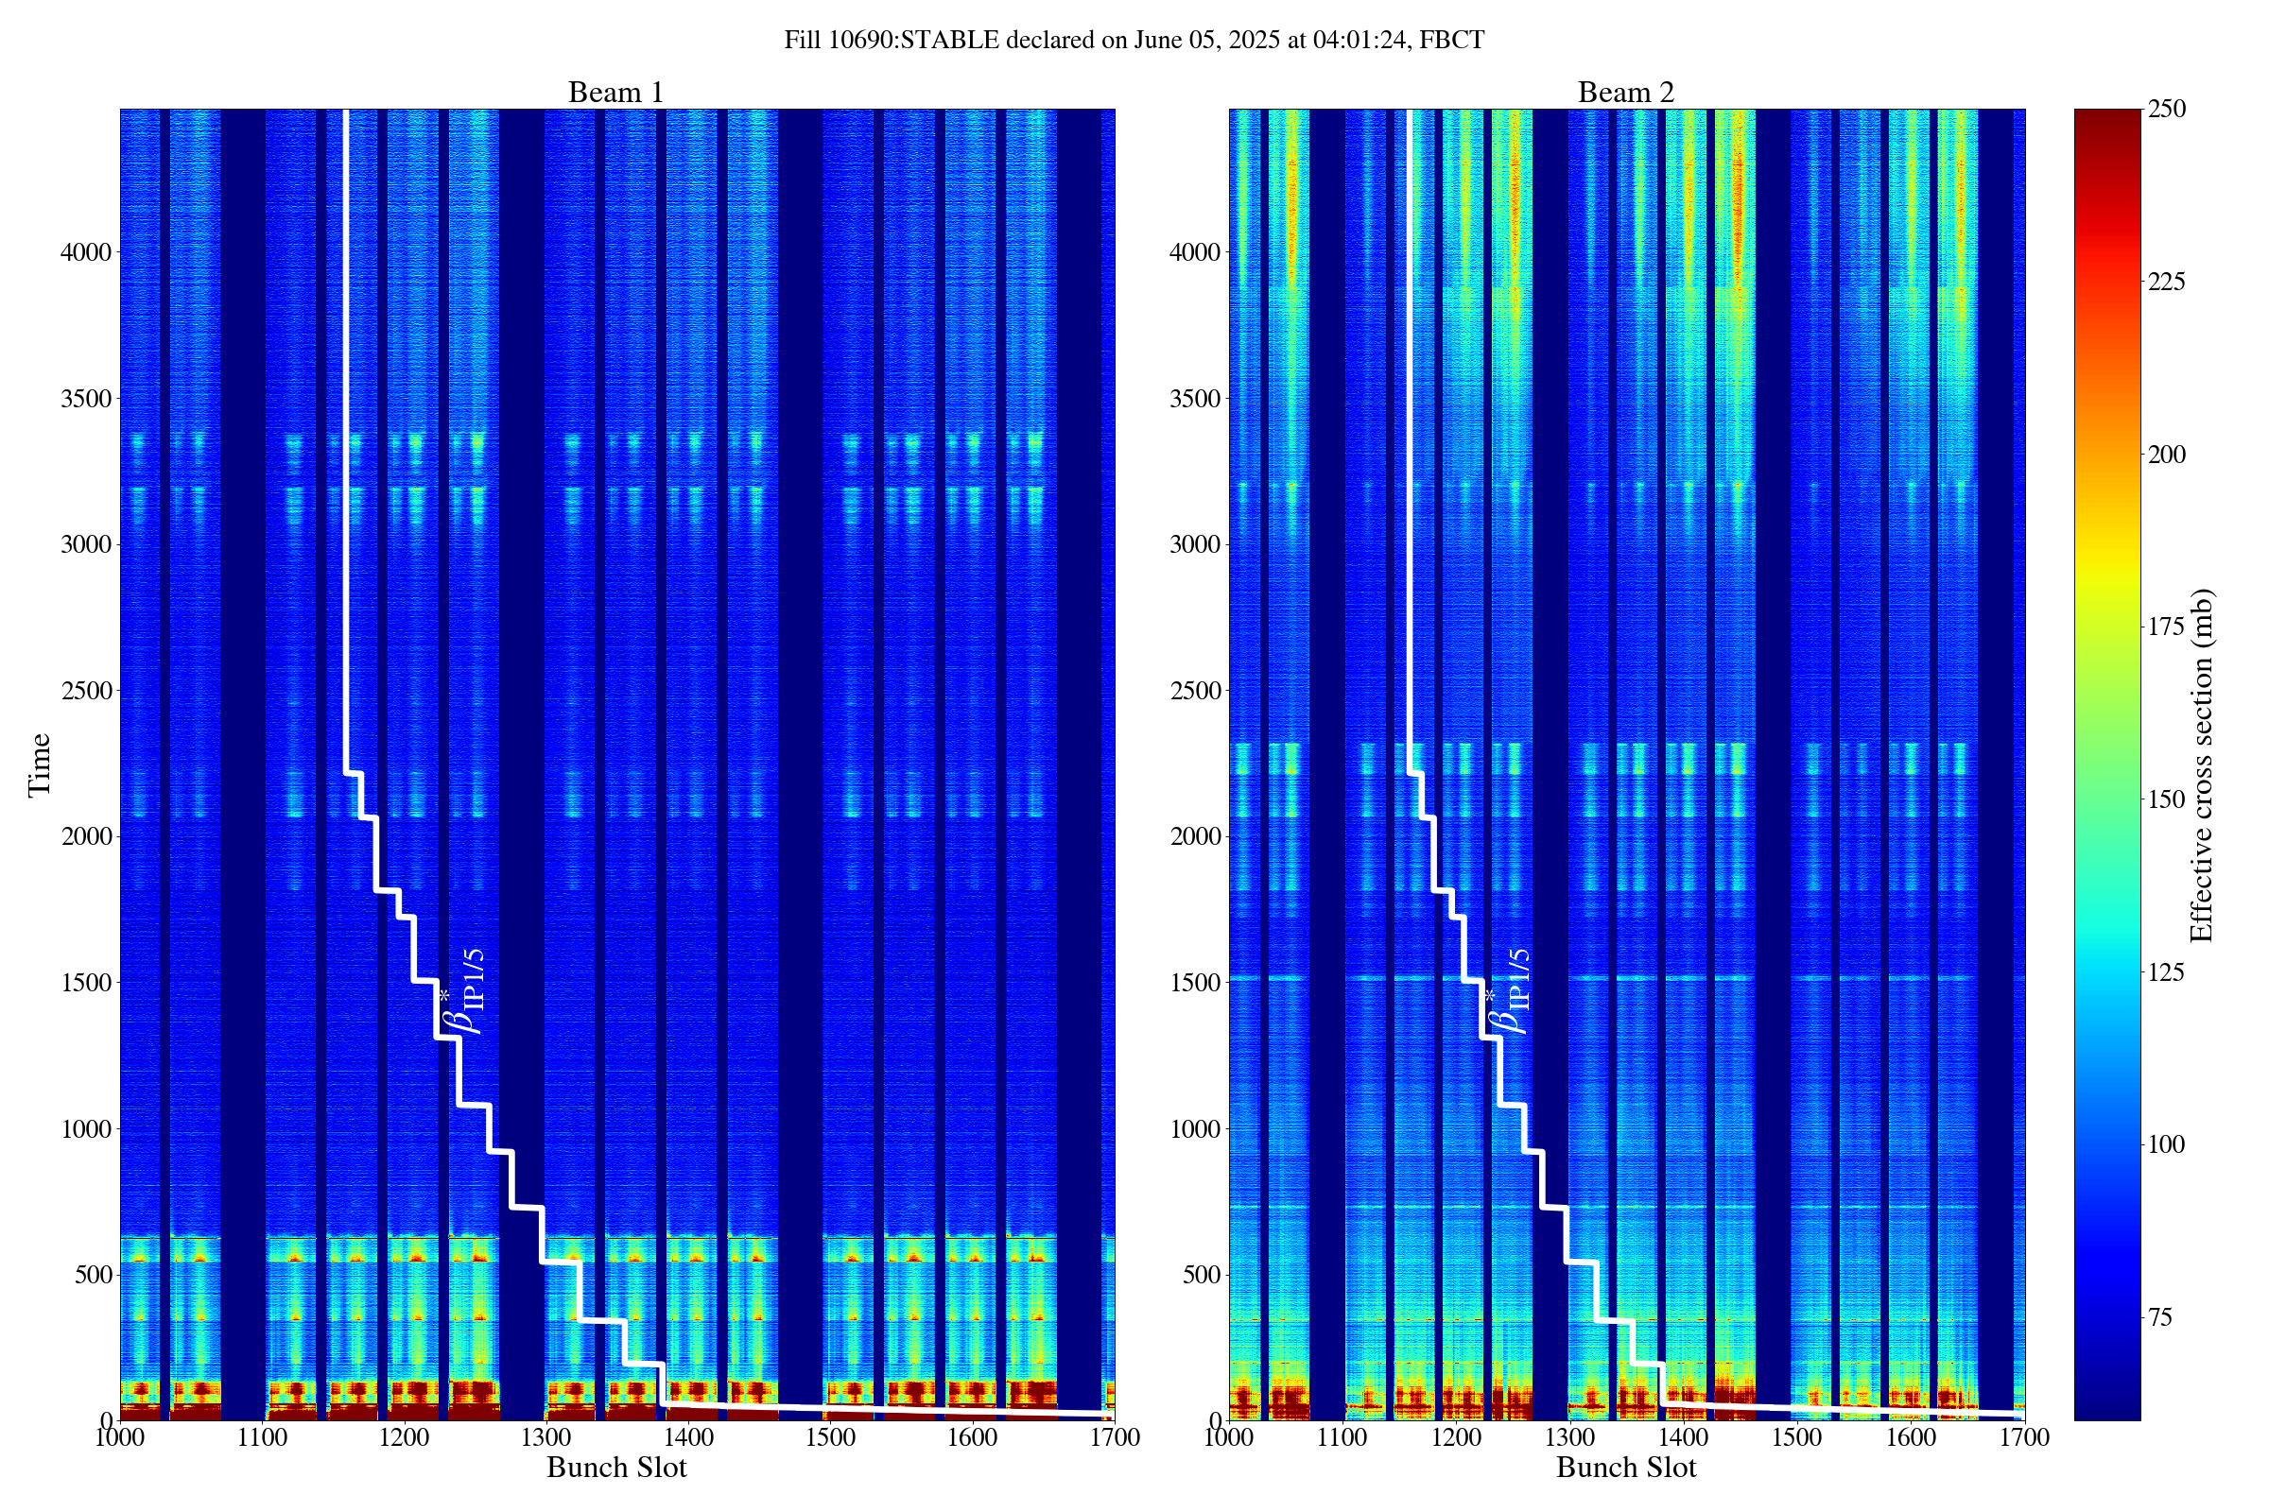Click the β* IP1/5 label in Beam 1
This screenshot has width=2269, height=1512.
pyautogui.click(x=464, y=991)
